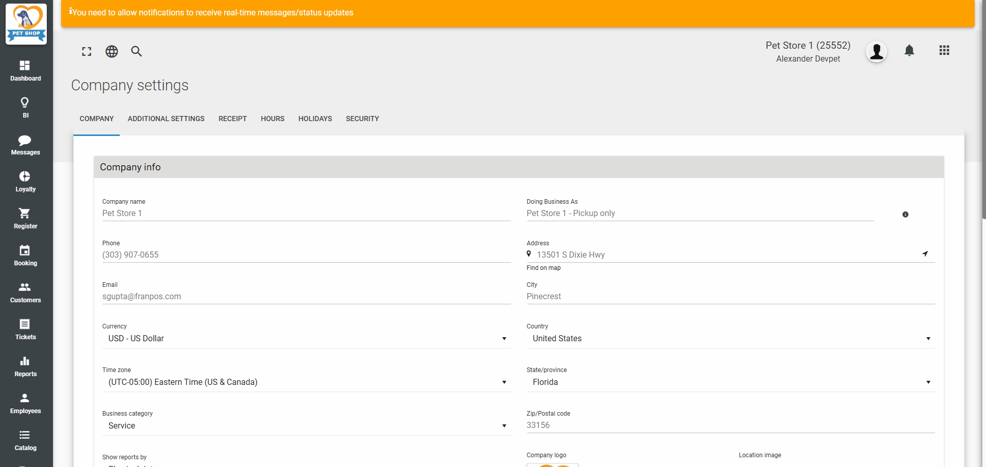This screenshot has width=986, height=467.
Task: Open the Register cart icon
Action: click(x=26, y=219)
